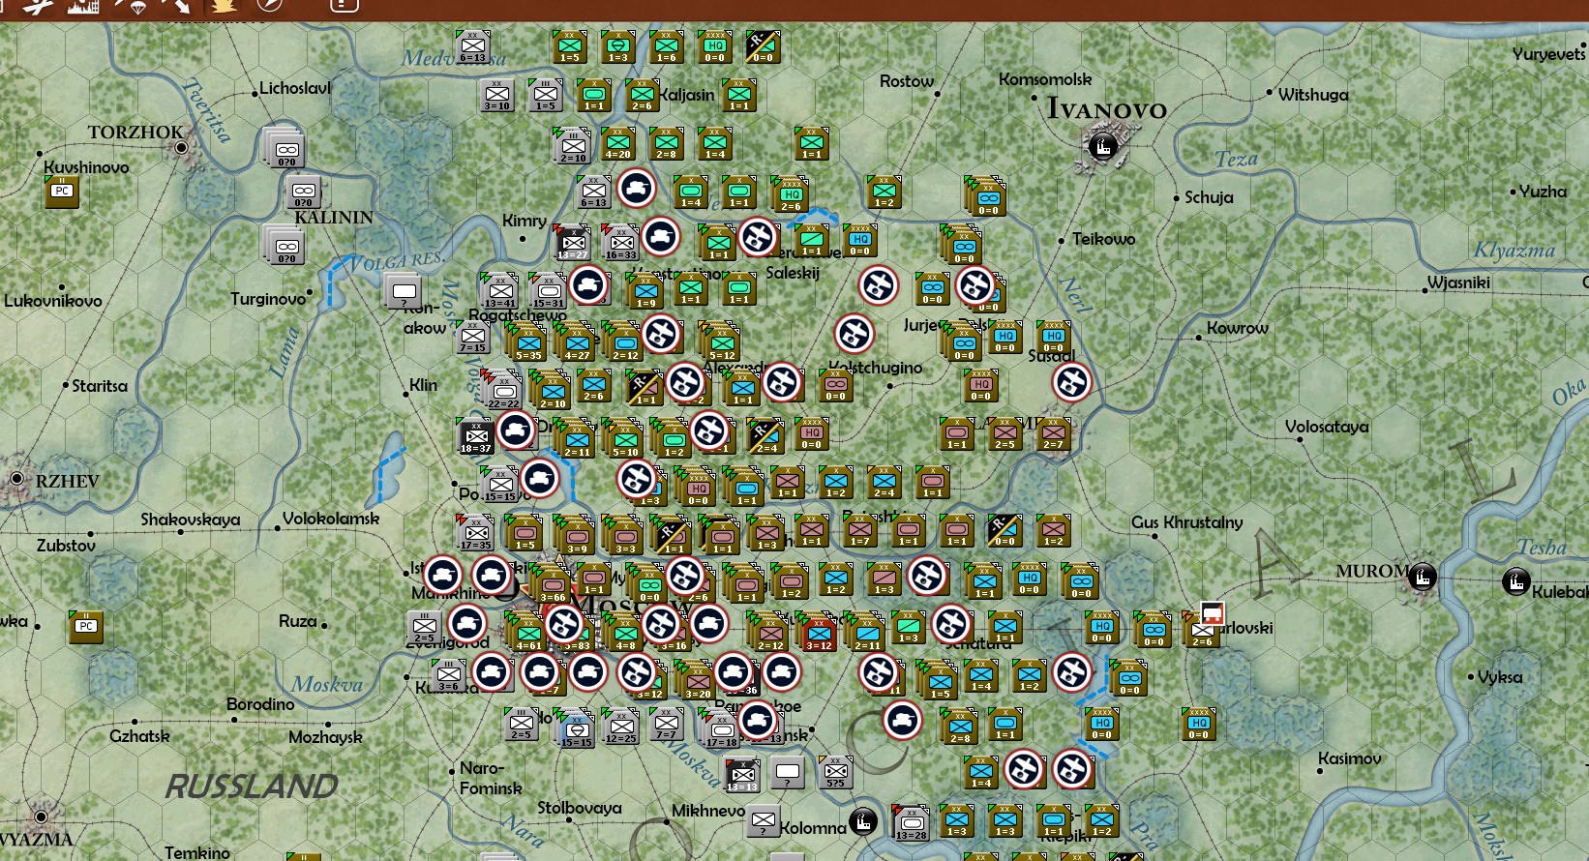Select the gray 7=15 infantry counter
The height and width of the screenshot is (861, 1589).
pyautogui.click(x=473, y=338)
